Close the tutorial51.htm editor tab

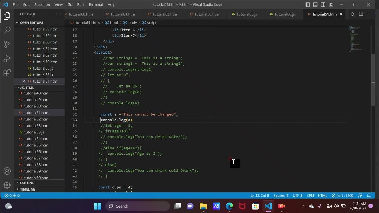click(341, 14)
